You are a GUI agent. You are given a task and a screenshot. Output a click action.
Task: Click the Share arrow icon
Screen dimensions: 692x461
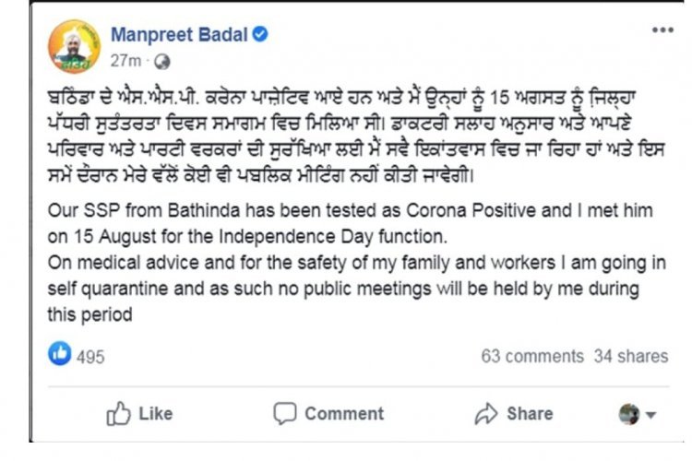click(x=486, y=414)
